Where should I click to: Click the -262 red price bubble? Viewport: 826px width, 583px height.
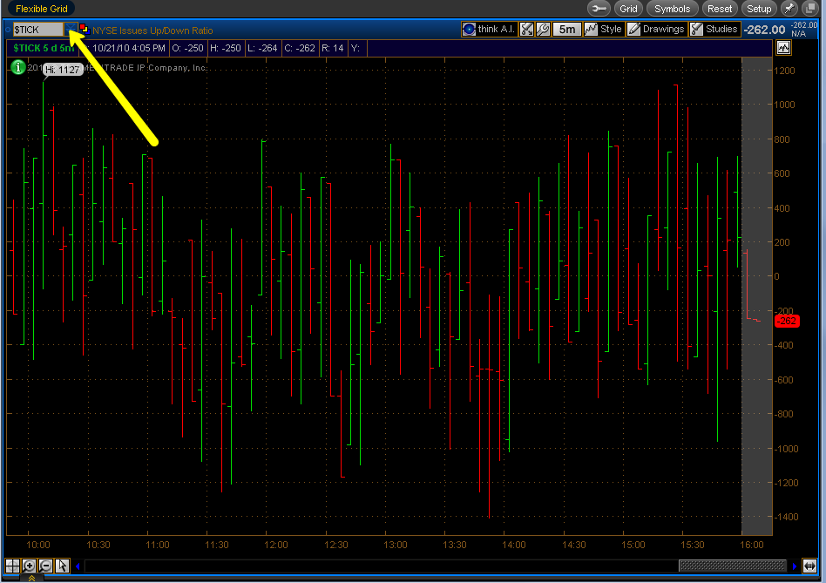click(788, 321)
